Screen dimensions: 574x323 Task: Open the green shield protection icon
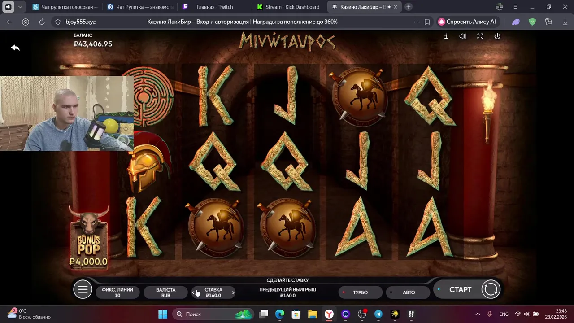[532, 22]
